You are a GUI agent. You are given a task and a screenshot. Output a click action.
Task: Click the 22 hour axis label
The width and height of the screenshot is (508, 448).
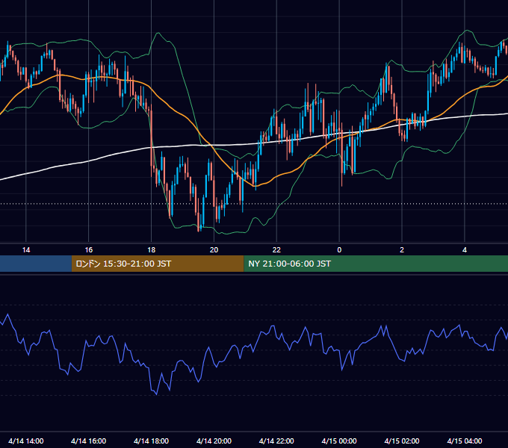pyautogui.click(x=276, y=250)
